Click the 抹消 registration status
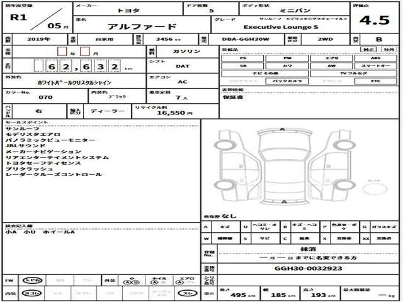Screen dimensions: 403x302 click(x=308, y=249)
